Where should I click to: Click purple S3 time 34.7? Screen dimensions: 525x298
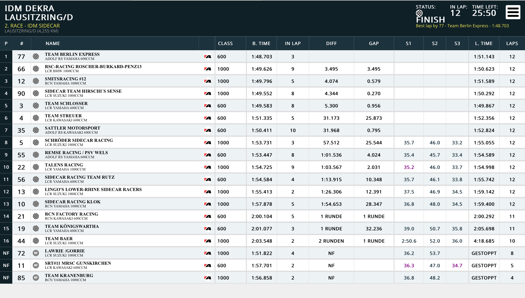click(x=457, y=265)
